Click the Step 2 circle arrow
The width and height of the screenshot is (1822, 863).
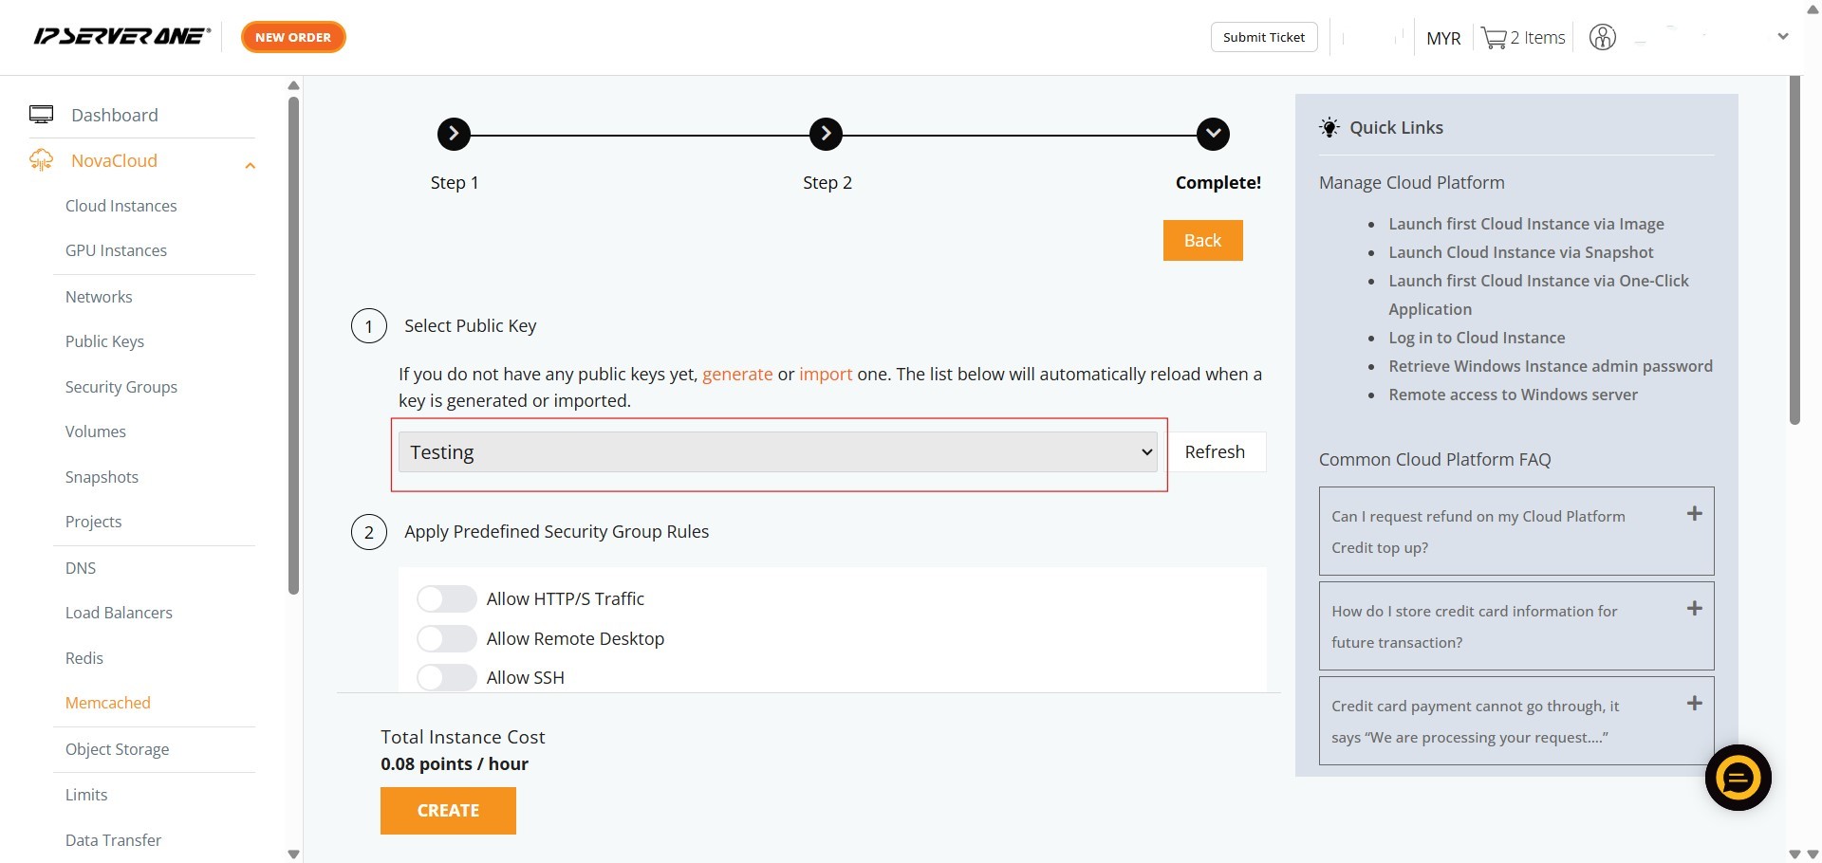click(x=826, y=135)
